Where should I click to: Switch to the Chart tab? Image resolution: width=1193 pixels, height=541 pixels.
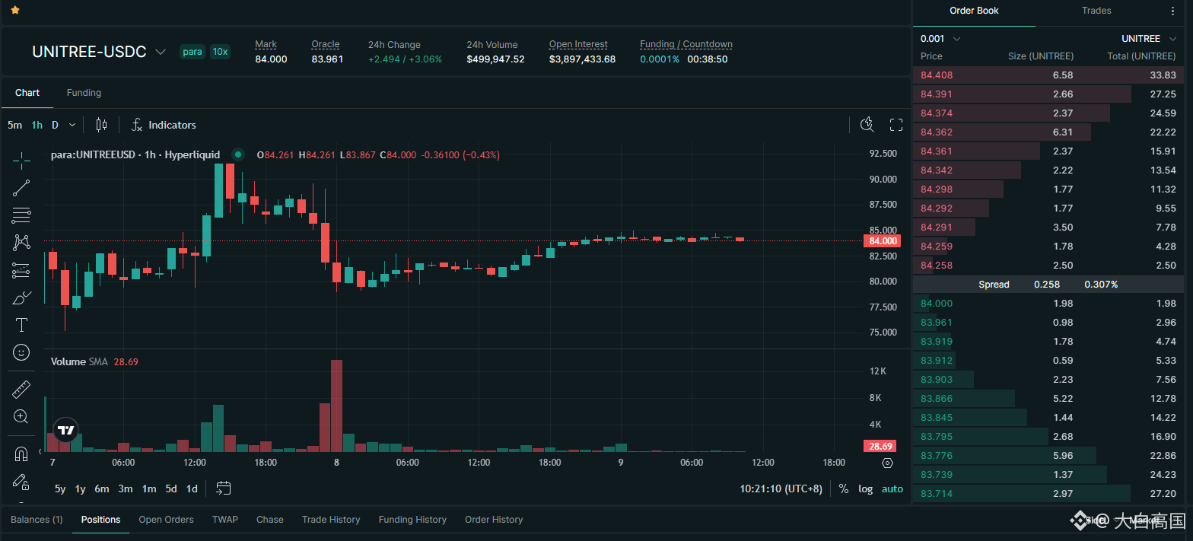(x=27, y=93)
